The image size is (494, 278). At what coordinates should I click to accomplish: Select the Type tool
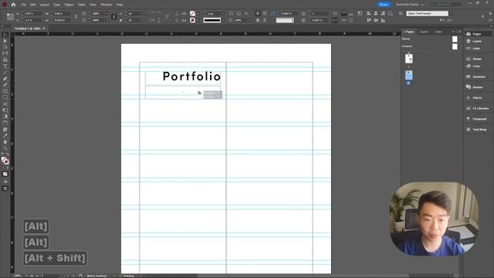[x=5, y=66]
